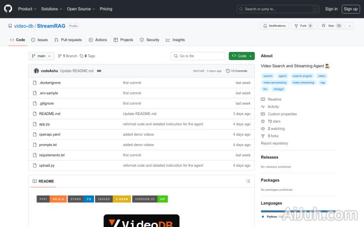Select the search-engine topic tag

pos(302,76)
